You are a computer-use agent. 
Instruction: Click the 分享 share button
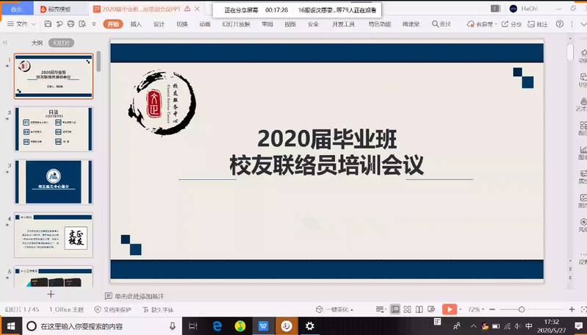pos(512,24)
